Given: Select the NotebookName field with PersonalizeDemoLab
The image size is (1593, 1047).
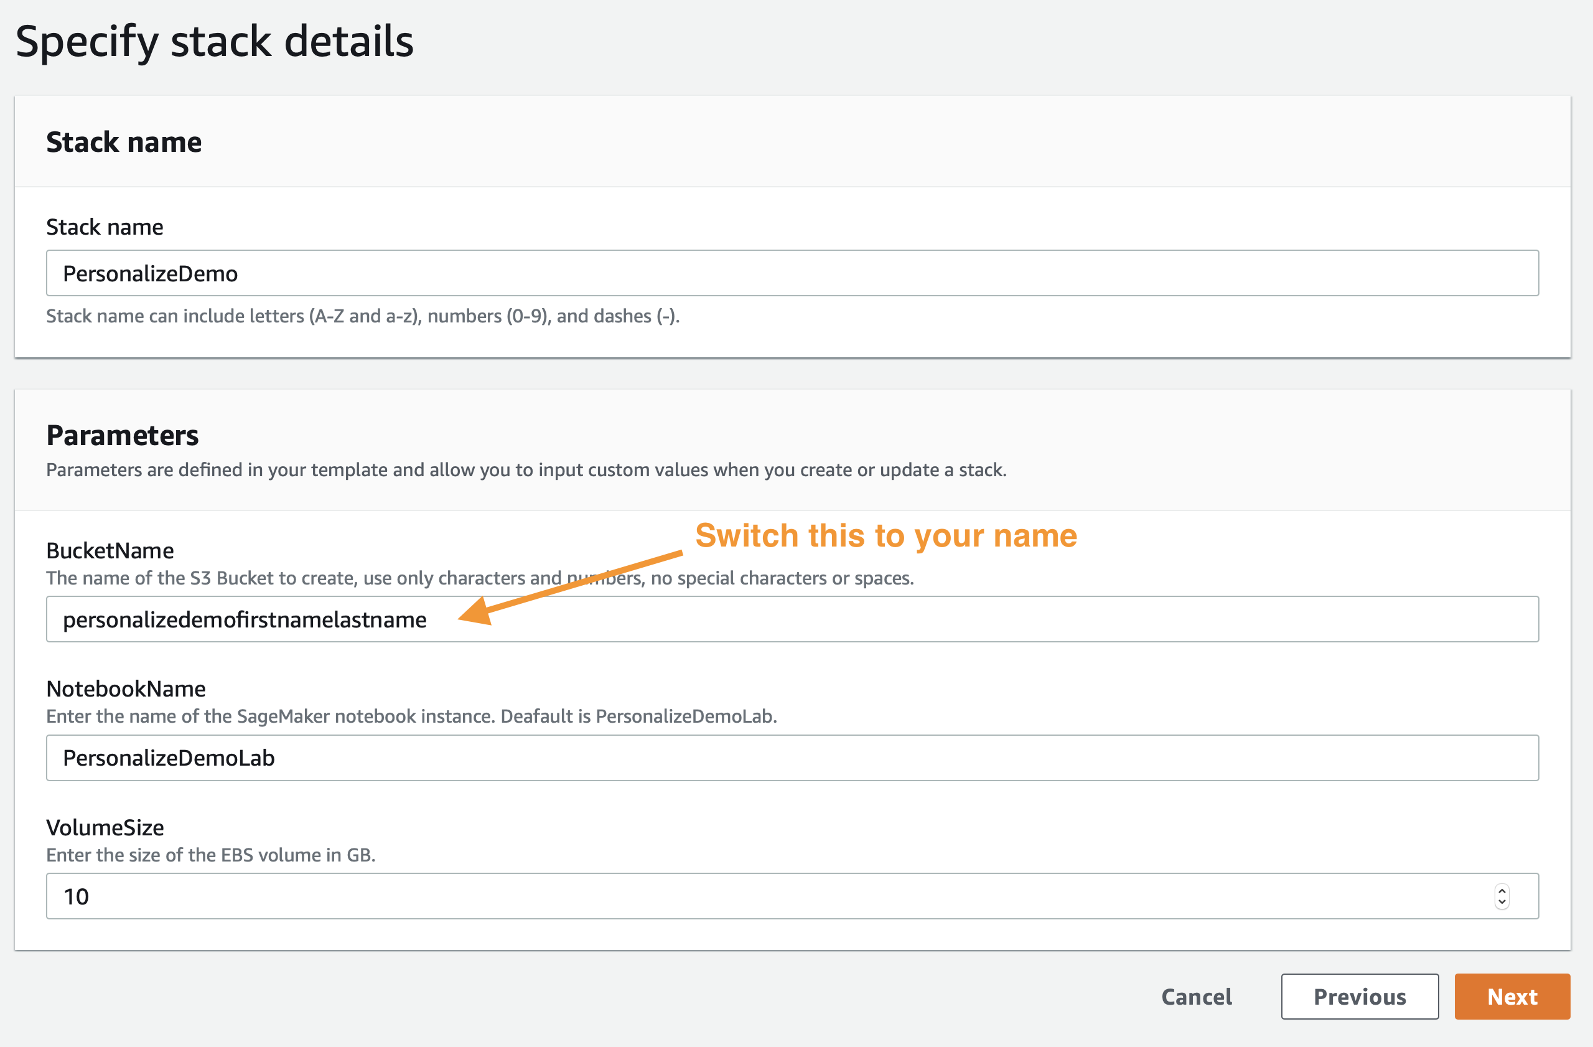Looking at the screenshot, I should click(793, 758).
